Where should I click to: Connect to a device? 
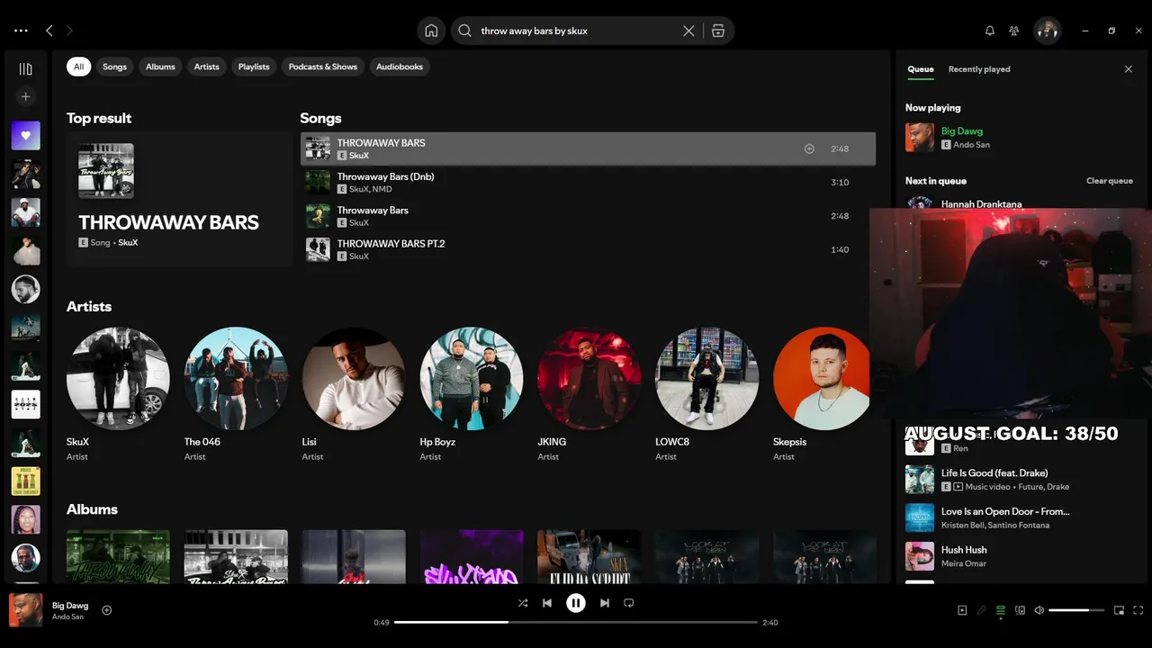point(1020,610)
